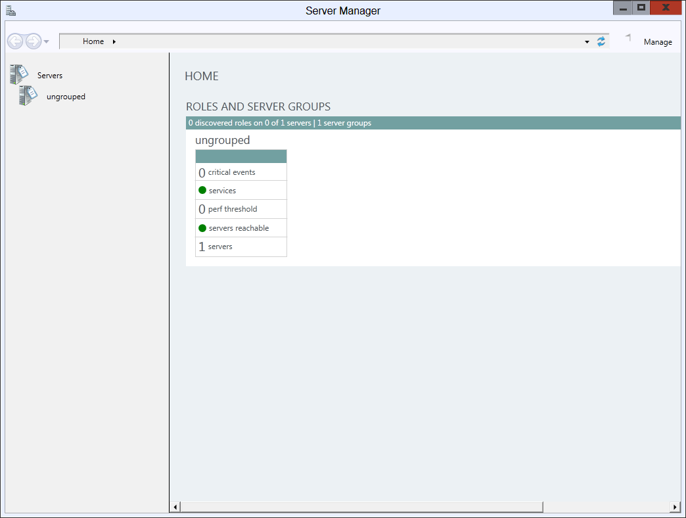
Task: Open critical events in ungrouped tile
Action: click(x=241, y=172)
